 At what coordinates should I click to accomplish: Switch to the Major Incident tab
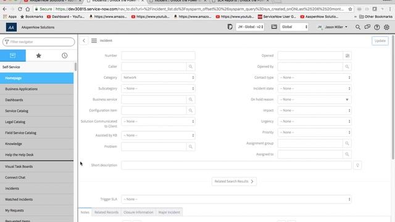tap(169, 212)
